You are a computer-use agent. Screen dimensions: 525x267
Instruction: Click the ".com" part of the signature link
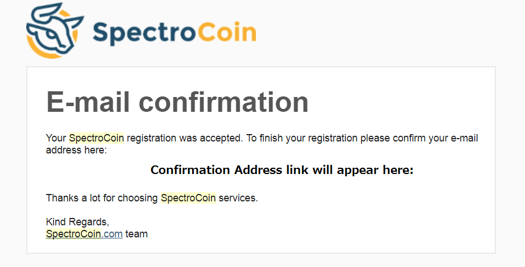(112, 234)
